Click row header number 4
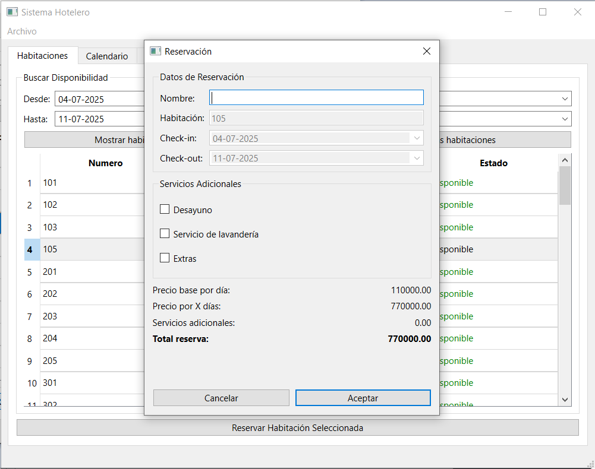 32,249
